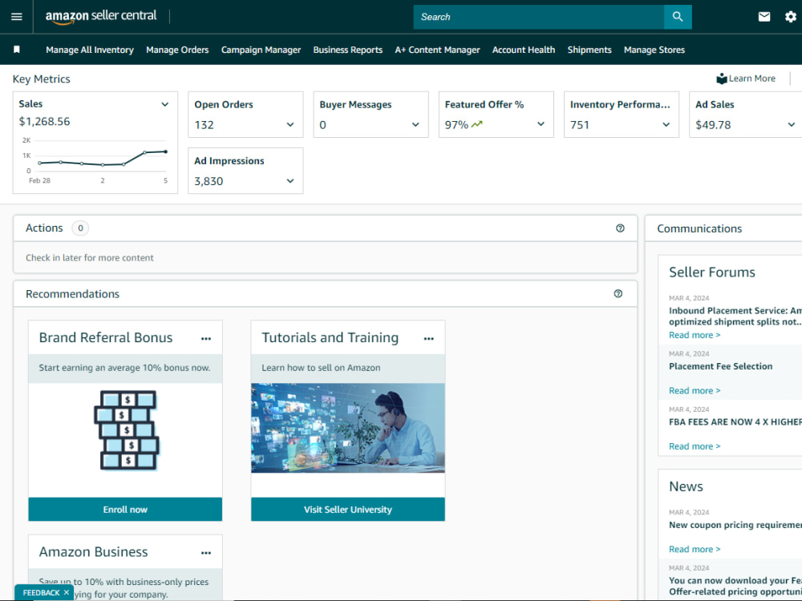Open the Featured Offer % dropdown
This screenshot has width=802, height=601.
[x=541, y=125]
